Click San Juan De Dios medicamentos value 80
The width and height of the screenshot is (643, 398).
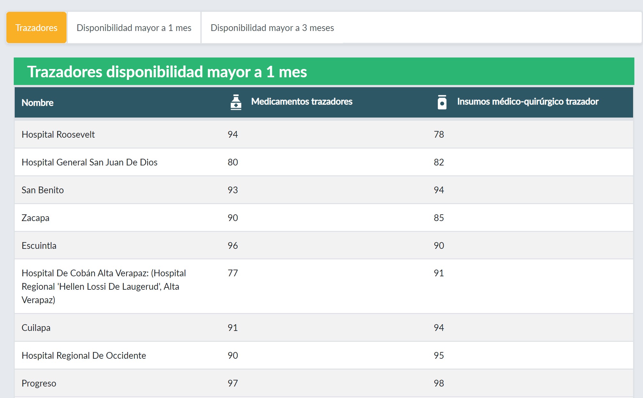233,162
